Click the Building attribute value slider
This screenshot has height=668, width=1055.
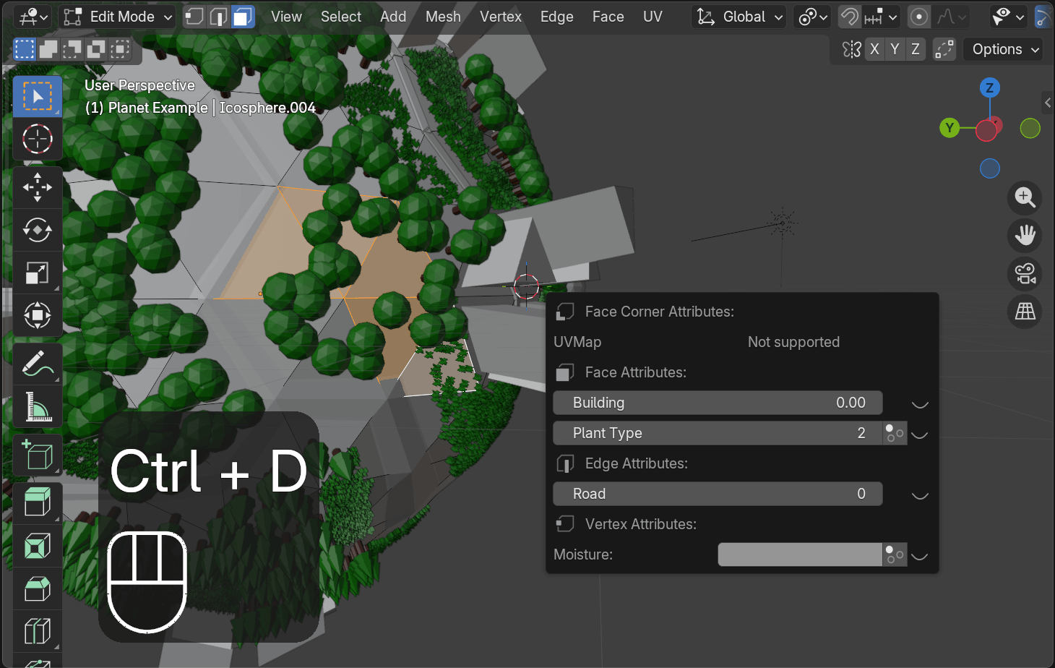coord(718,403)
